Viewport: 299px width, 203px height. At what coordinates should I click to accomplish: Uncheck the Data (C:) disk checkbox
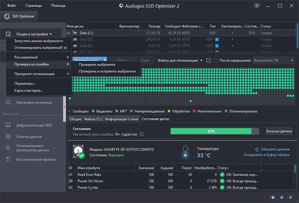click(68, 33)
